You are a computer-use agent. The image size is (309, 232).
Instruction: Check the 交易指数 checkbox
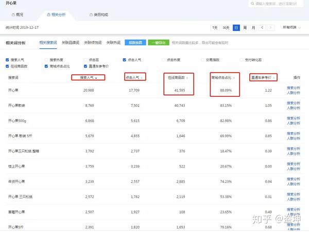202,60
